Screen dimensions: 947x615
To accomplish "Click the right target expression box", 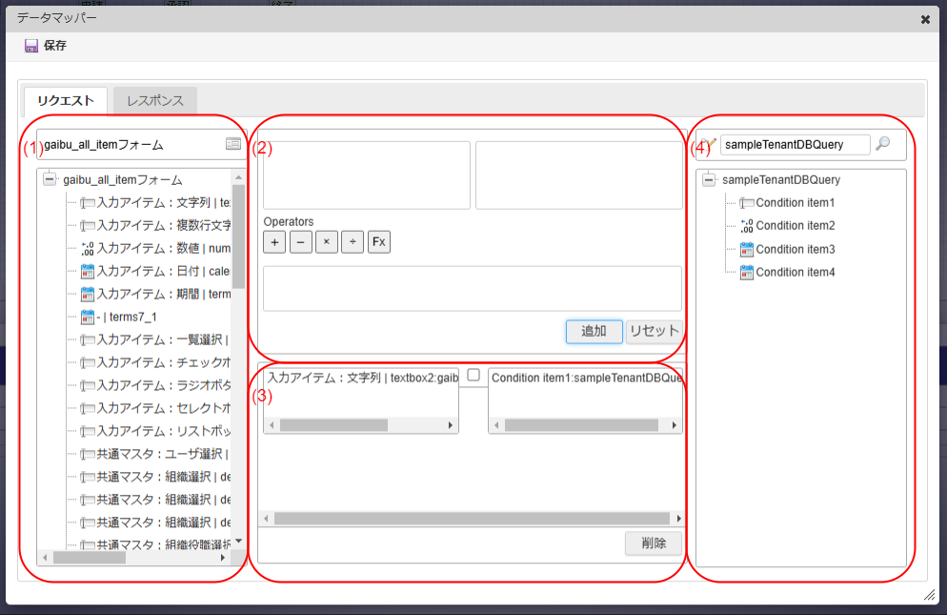I will (x=578, y=175).
